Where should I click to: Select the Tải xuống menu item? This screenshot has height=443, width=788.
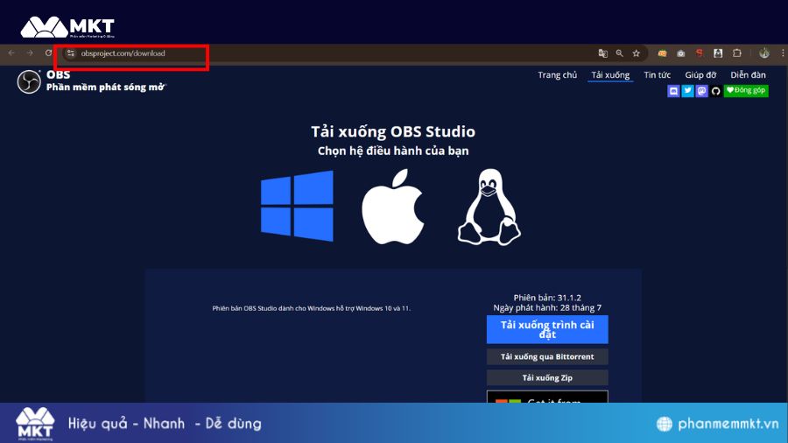[x=610, y=74]
